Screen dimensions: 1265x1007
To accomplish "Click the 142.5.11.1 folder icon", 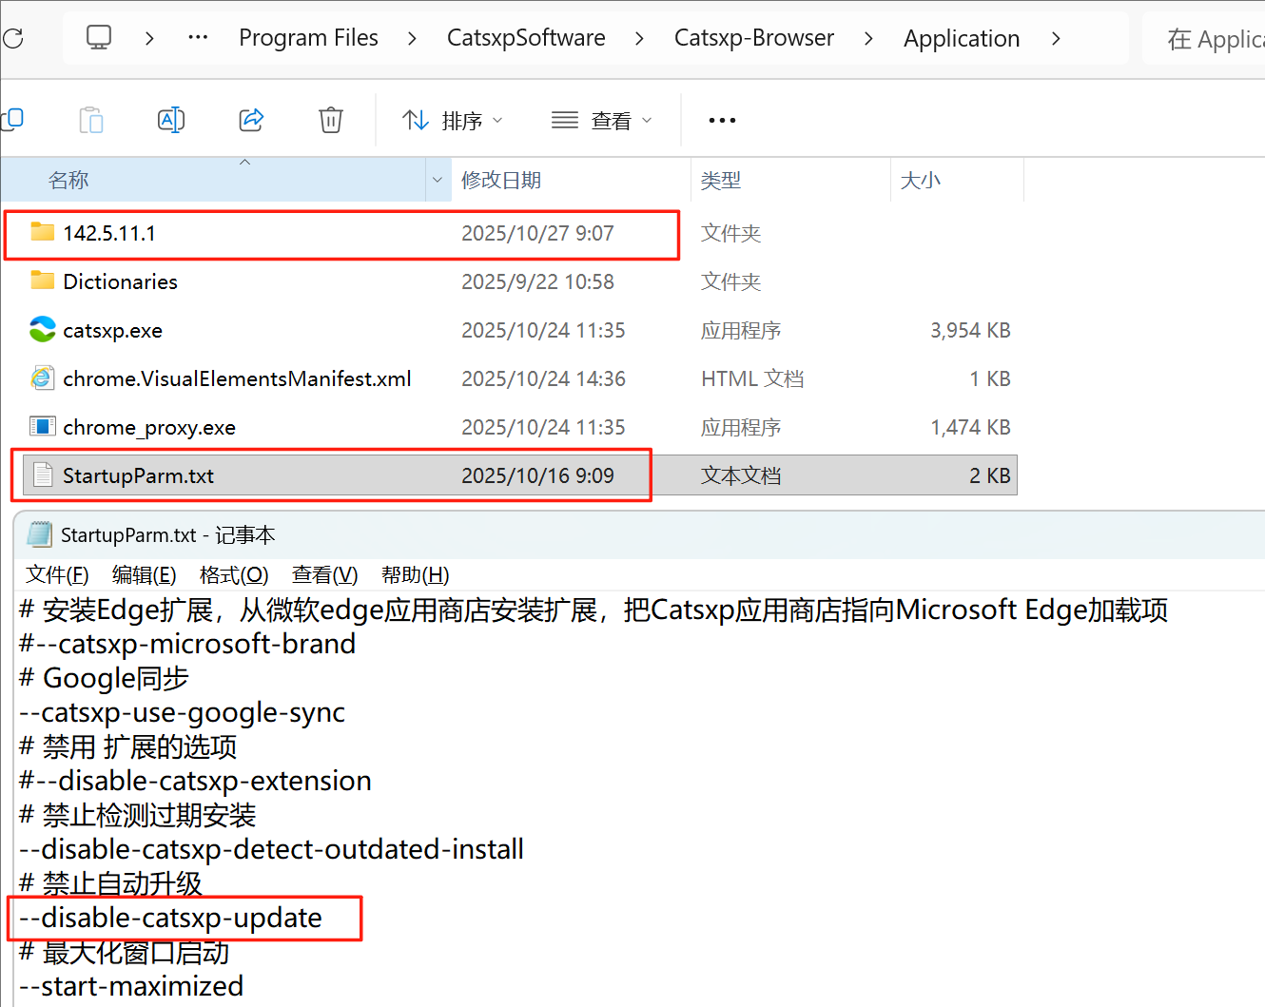I will click(42, 233).
